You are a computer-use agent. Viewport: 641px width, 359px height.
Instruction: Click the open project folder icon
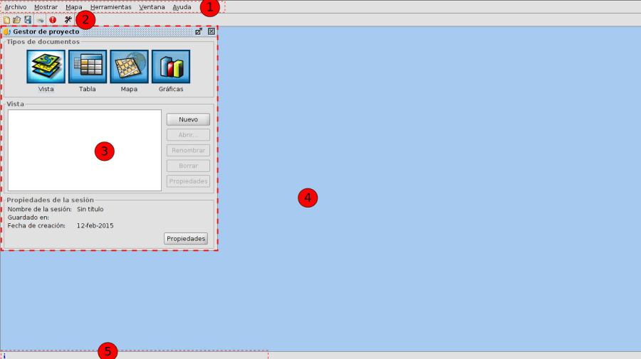click(16, 20)
